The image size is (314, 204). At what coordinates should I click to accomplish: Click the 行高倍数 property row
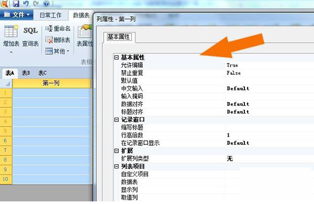(x=214, y=135)
